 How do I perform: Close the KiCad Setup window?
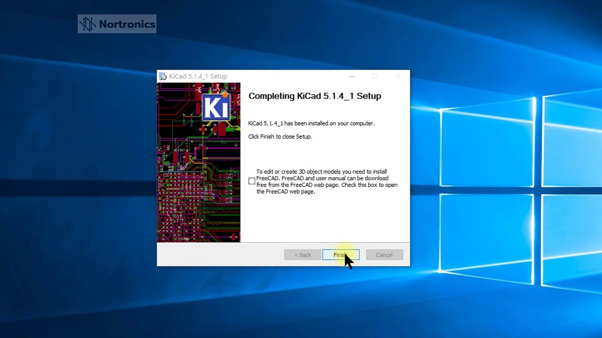point(398,76)
